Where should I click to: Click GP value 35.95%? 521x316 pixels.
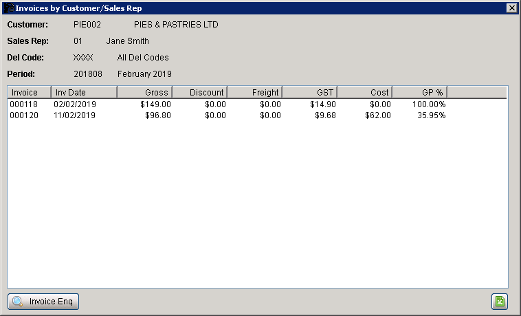431,115
